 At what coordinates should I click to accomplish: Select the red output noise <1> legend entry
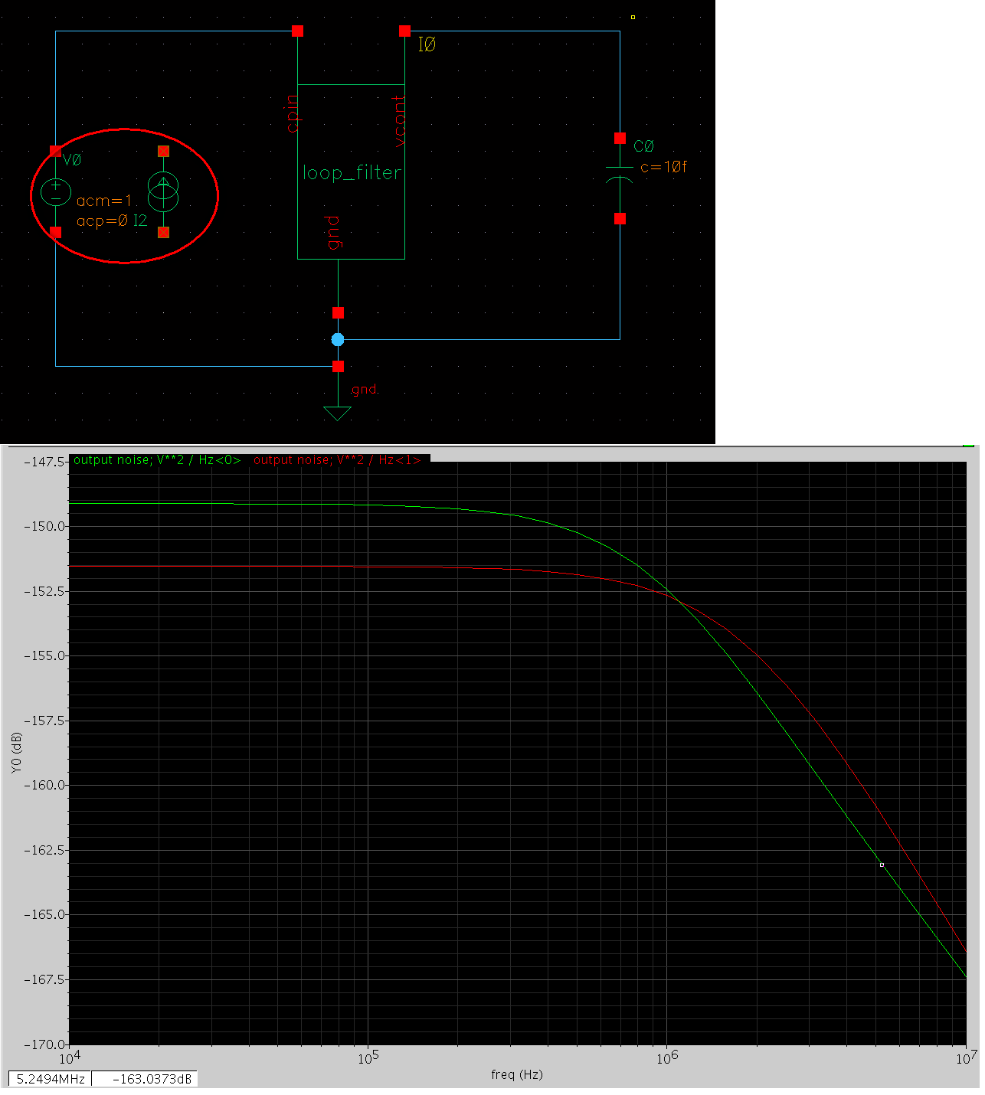tap(337, 460)
